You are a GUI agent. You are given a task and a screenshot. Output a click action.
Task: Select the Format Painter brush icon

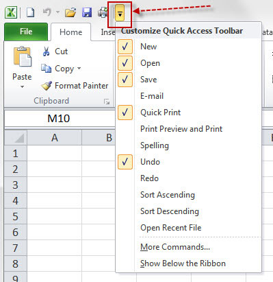click(x=47, y=86)
